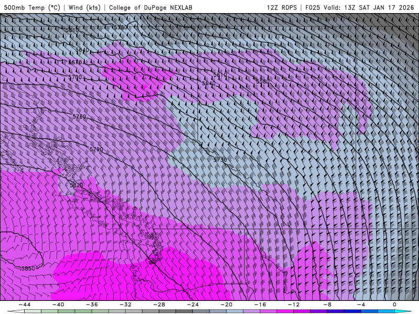Click the -44 tick label on the colorbar
The image size is (419, 314).
coord(24,305)
